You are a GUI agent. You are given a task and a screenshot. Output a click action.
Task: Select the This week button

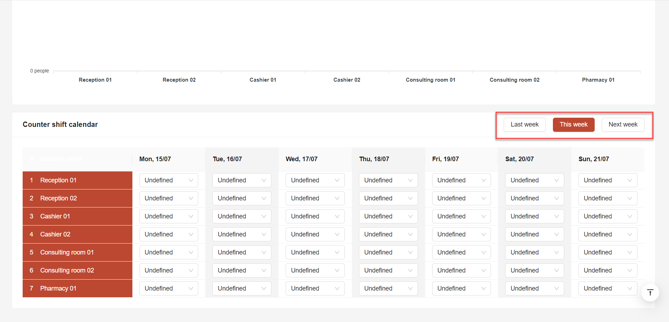point(573,124)
